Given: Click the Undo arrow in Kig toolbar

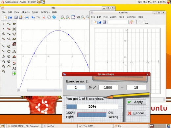Looking at the screenshot, I should click(x=33, y=17).
